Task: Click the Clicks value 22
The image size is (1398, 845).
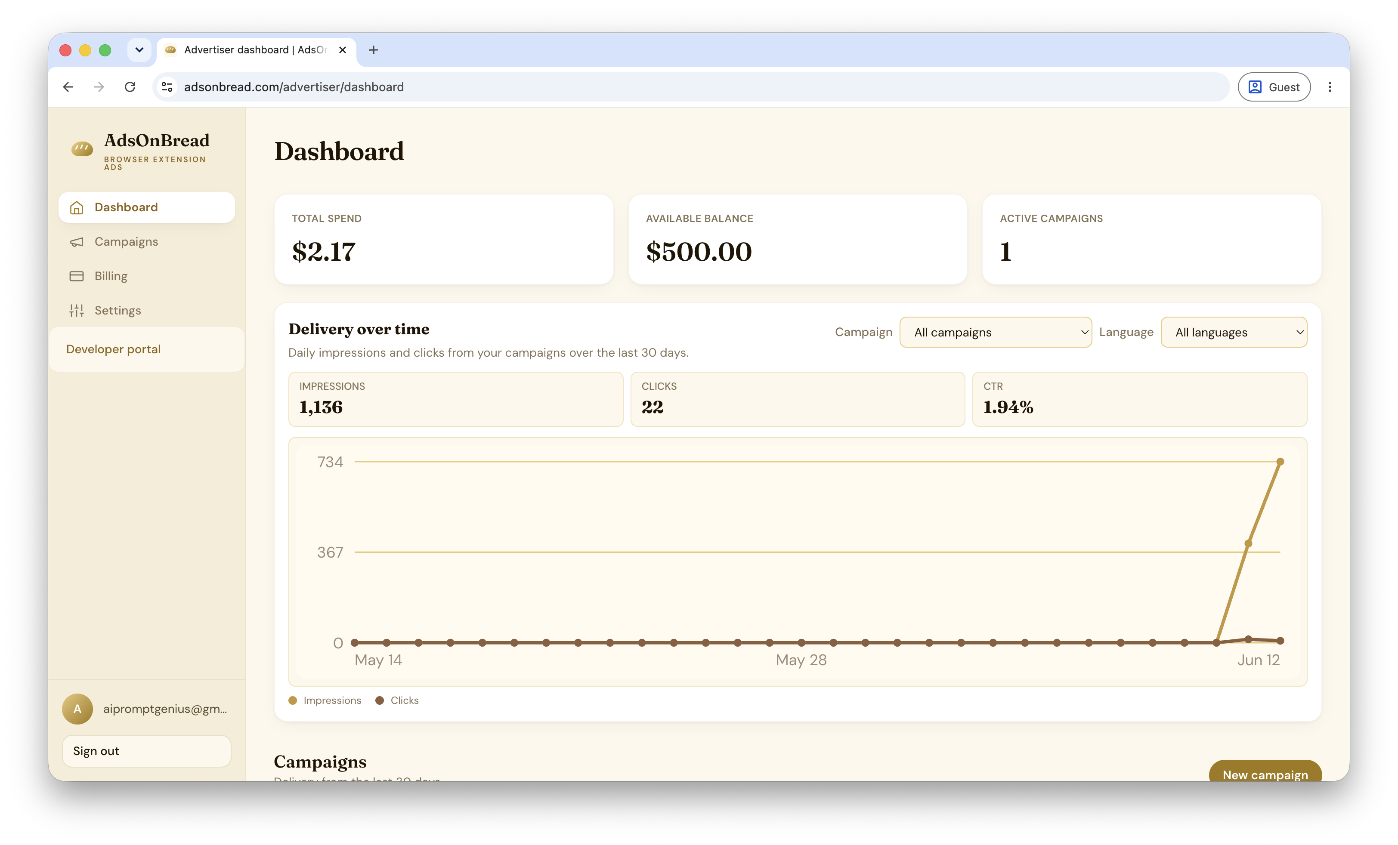Action: point(653,407)
